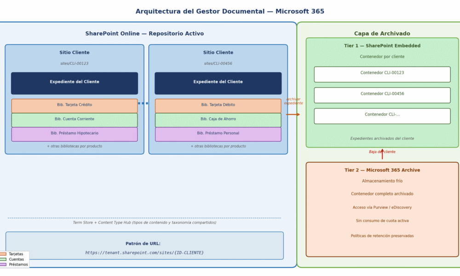Click "+ otras bibliotecas por producto" under site CLI-00123

[75, 146]
